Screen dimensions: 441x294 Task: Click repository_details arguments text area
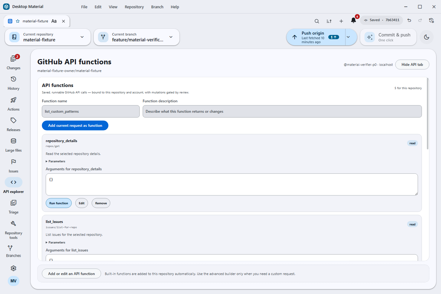[232, 185]
